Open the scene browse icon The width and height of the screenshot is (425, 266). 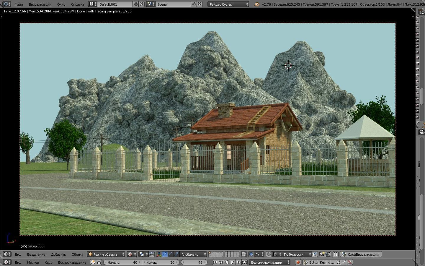point(151,4)
